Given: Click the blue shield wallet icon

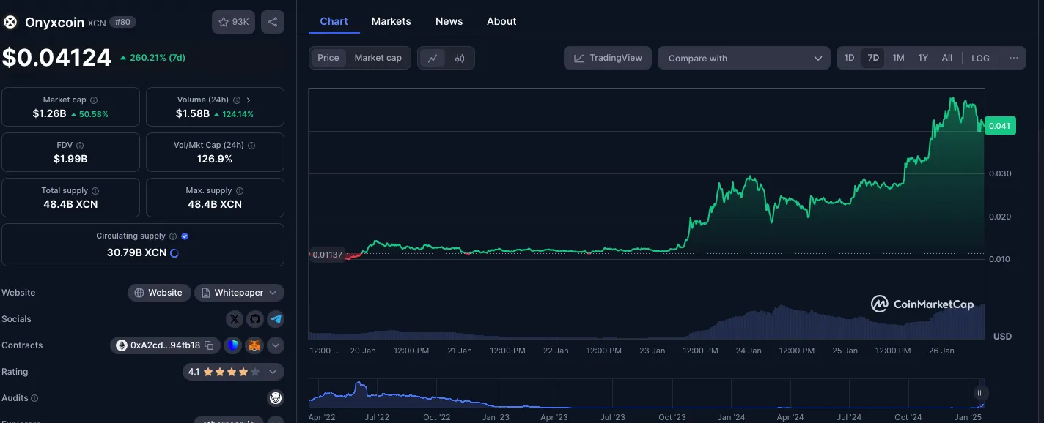Looking at the screenshot, I should pyautogui.click(x=232, y=345).
